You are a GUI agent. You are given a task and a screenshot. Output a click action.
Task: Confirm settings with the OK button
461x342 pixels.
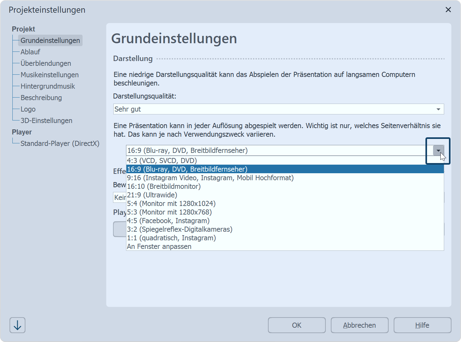coord(296,325)
